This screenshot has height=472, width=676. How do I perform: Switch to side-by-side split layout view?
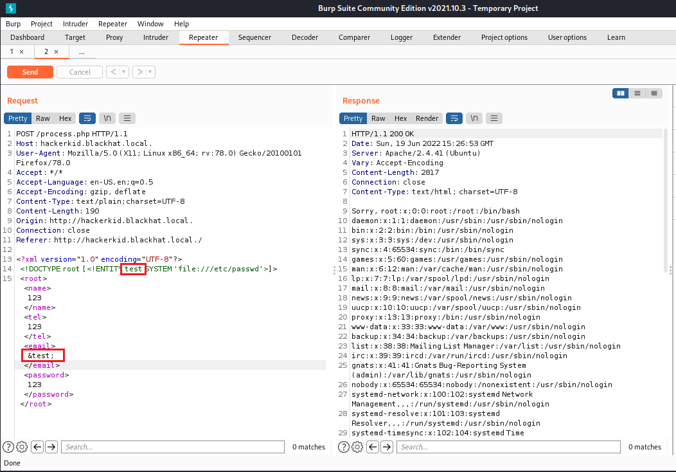pos(621,93)
